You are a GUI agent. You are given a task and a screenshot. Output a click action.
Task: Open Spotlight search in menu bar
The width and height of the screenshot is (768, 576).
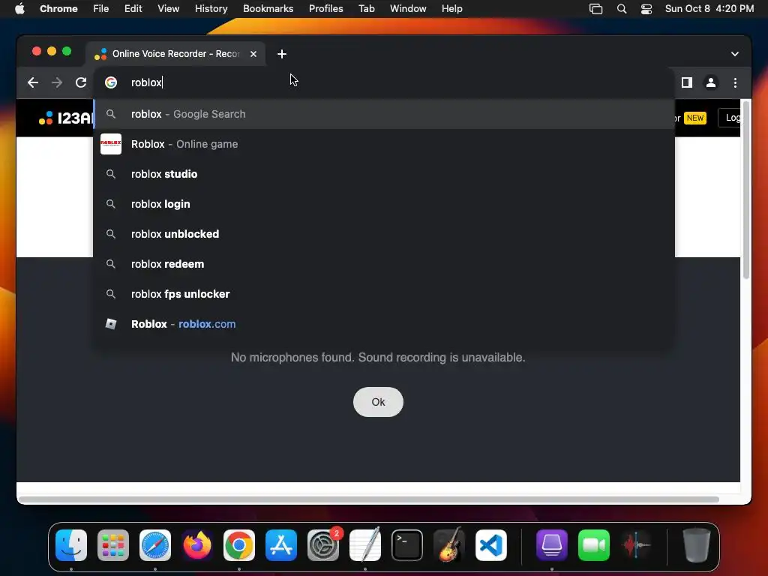(622, 9)
